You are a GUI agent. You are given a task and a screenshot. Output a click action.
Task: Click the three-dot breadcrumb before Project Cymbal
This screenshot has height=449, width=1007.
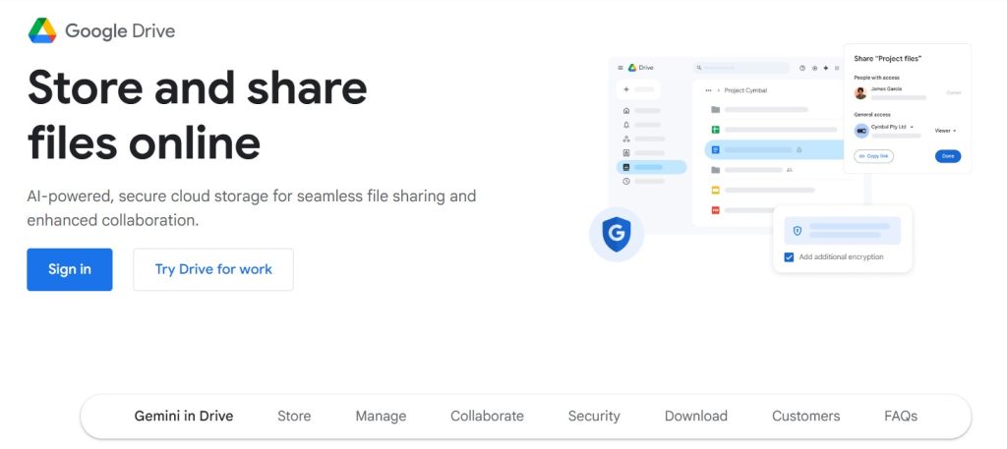tap(708, 90)
